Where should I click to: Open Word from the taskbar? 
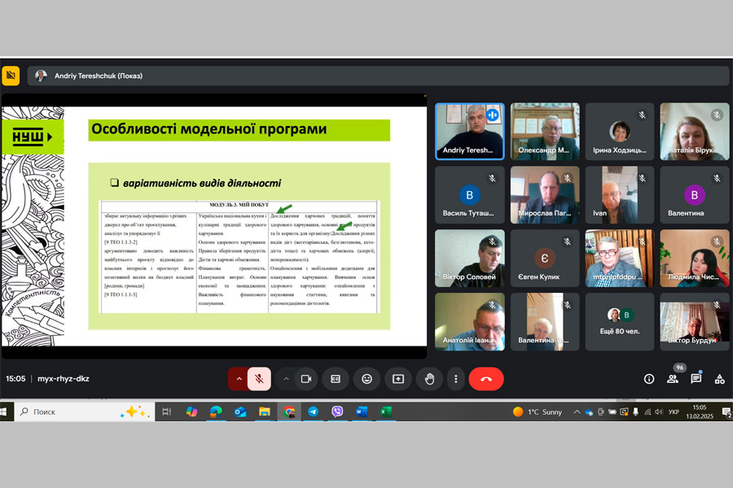[362, 412]
